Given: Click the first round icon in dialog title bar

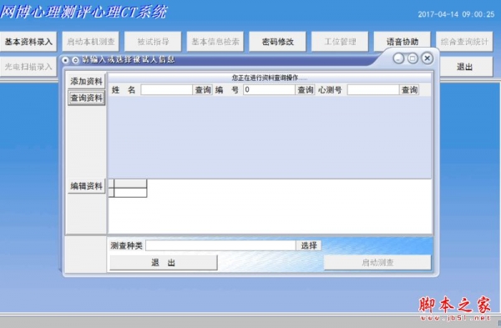Looking at the screenshot, I should click(x=65, y=60).
